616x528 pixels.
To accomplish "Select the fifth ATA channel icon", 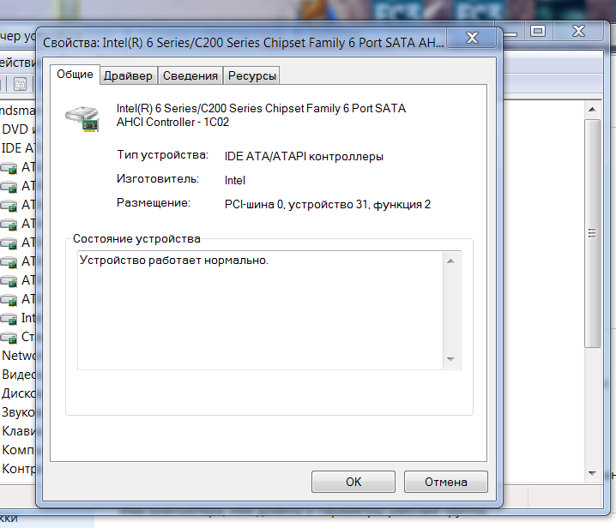I will coord(9,243).
